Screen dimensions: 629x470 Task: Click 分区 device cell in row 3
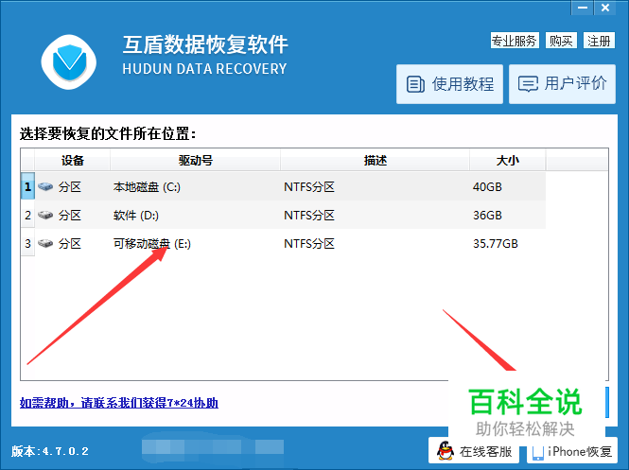(x=70, y=243)
